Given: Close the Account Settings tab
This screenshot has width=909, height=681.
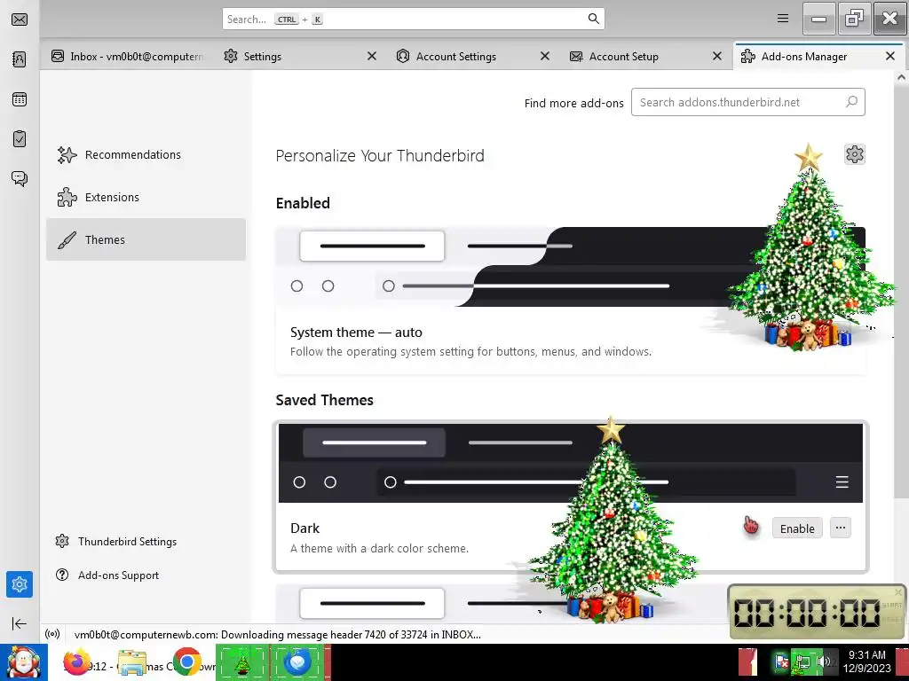Looking at the screenshot, I should coord(544,56).
